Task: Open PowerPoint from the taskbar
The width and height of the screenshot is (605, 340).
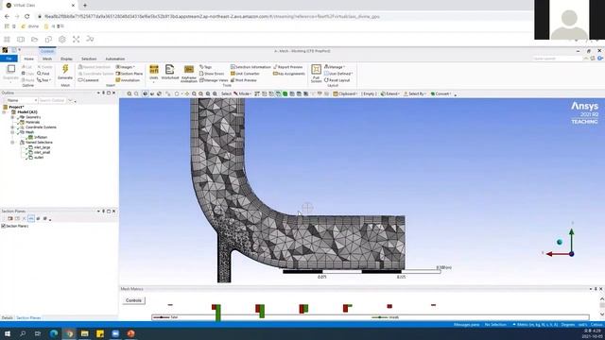Action: [x=130, y=333]
